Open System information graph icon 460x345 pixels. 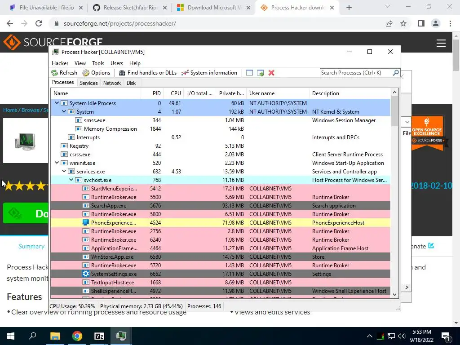[185, 73]
